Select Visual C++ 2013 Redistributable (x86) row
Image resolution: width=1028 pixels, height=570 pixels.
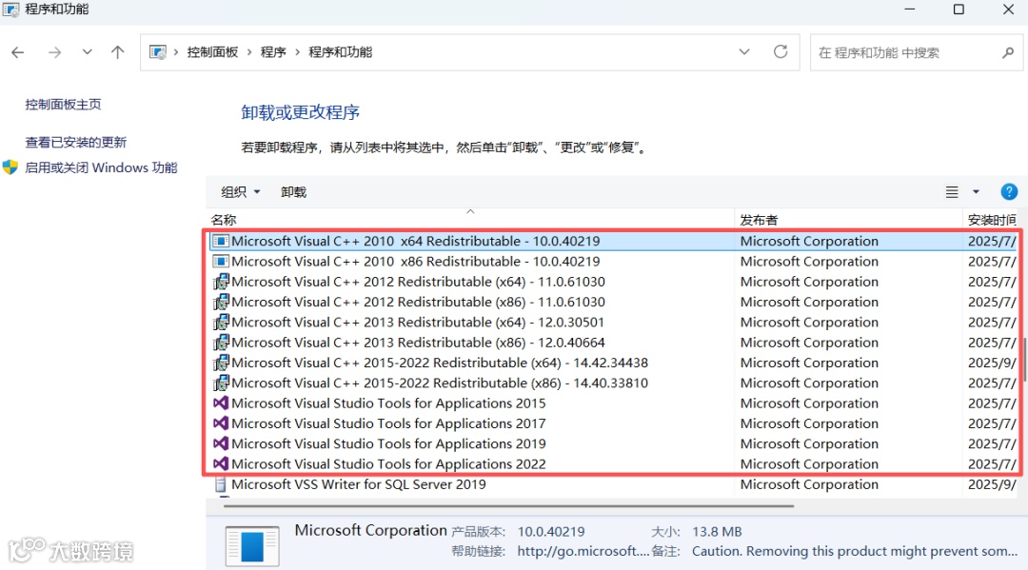614,343
